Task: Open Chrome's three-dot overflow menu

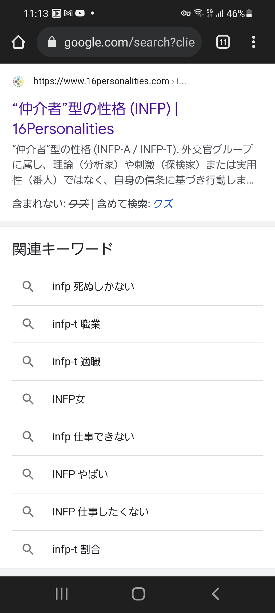Action: [253, 42]
